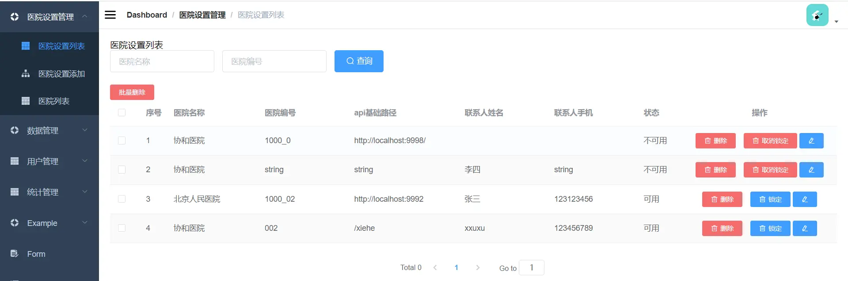Edit 北京人民医院 via the pencil icon
This screenshot has width=848, height=281.
pyautogui.click(x=805, y=199)
